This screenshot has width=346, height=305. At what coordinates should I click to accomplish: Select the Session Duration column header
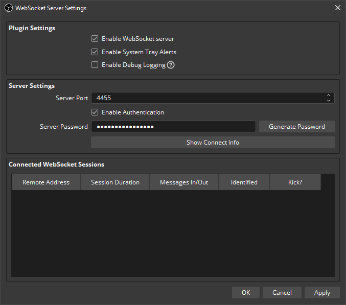click(x=115, y=182)
